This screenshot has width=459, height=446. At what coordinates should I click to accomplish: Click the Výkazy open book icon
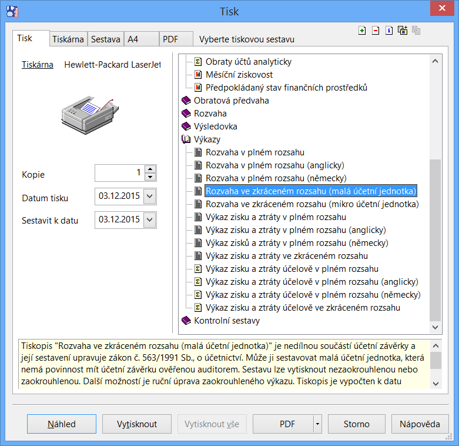[186, 139]
